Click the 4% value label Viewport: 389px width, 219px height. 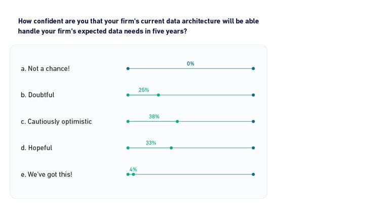(133, 170)
